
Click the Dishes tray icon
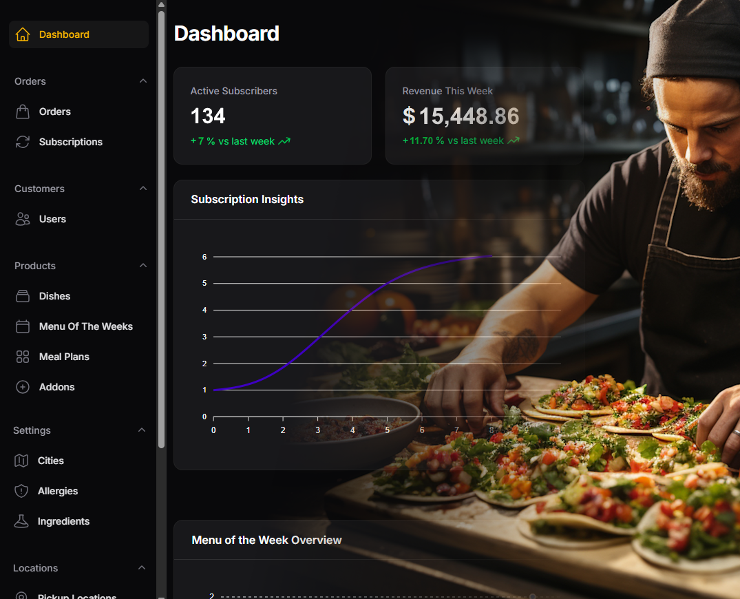point(23,296)
